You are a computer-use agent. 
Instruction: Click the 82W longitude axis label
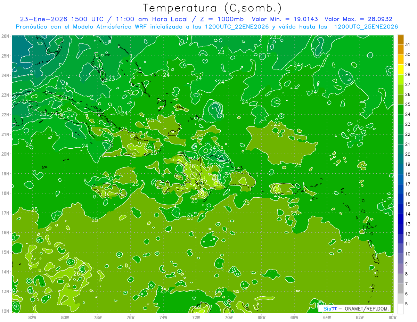click(x=32, y=317)
